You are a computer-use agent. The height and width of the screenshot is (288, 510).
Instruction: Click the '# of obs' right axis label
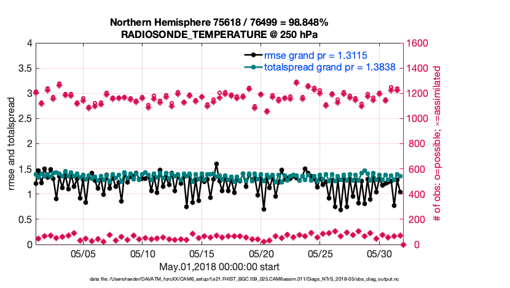(437, 144)
